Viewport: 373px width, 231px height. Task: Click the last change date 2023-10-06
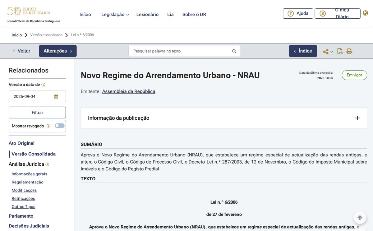325,78
